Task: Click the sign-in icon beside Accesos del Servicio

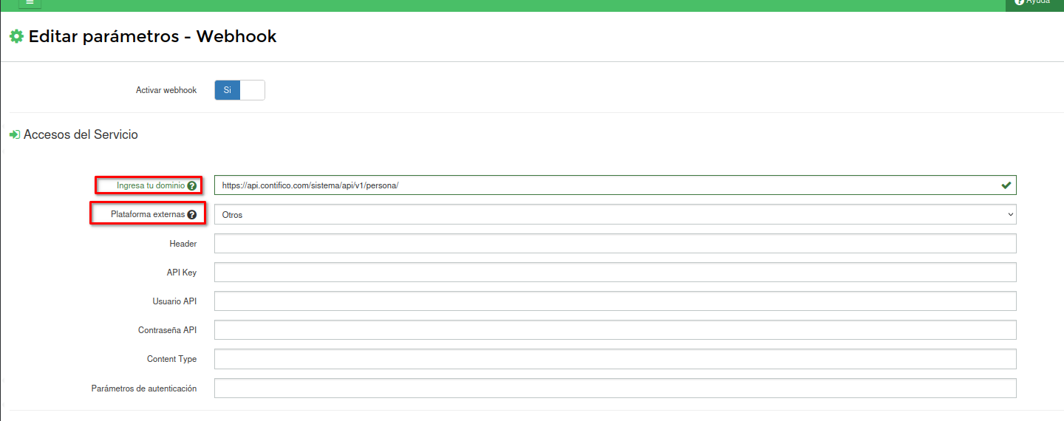Action: tap(14, 135)
